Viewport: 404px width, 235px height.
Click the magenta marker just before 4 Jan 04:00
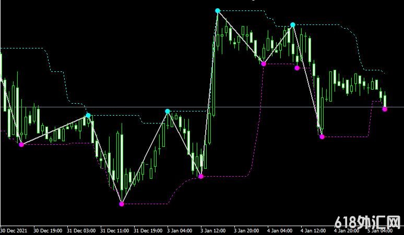(263, 64)
